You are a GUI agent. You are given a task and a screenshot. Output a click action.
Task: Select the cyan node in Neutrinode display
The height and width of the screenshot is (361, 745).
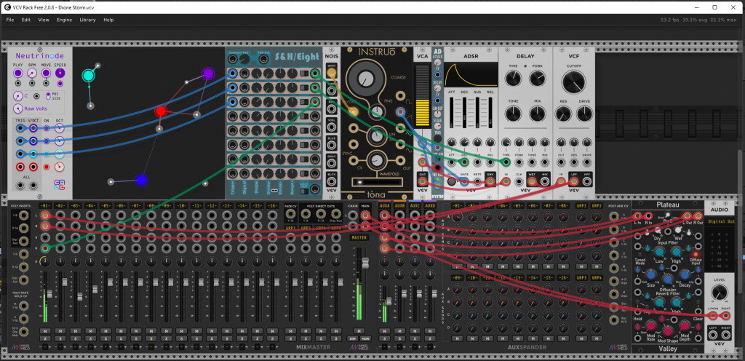[88, 76]
